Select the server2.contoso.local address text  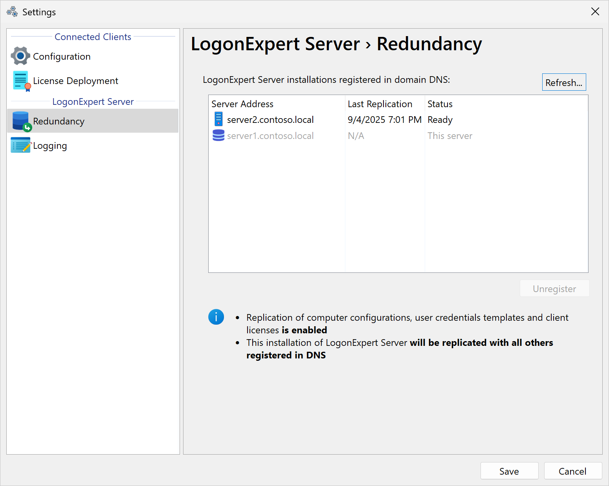pos(270,120)
